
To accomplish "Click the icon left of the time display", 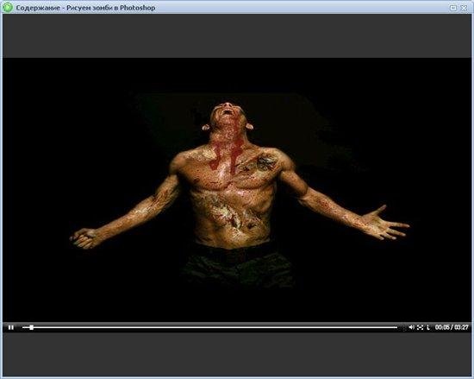I will pos(428,327).
